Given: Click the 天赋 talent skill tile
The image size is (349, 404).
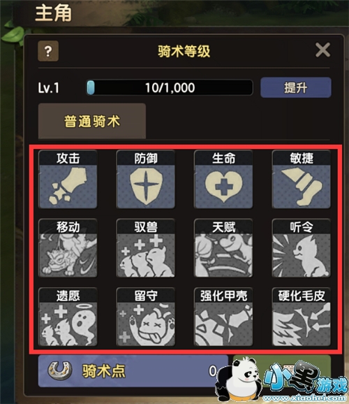Looking at the screenshot, I should tap(223, 248).
